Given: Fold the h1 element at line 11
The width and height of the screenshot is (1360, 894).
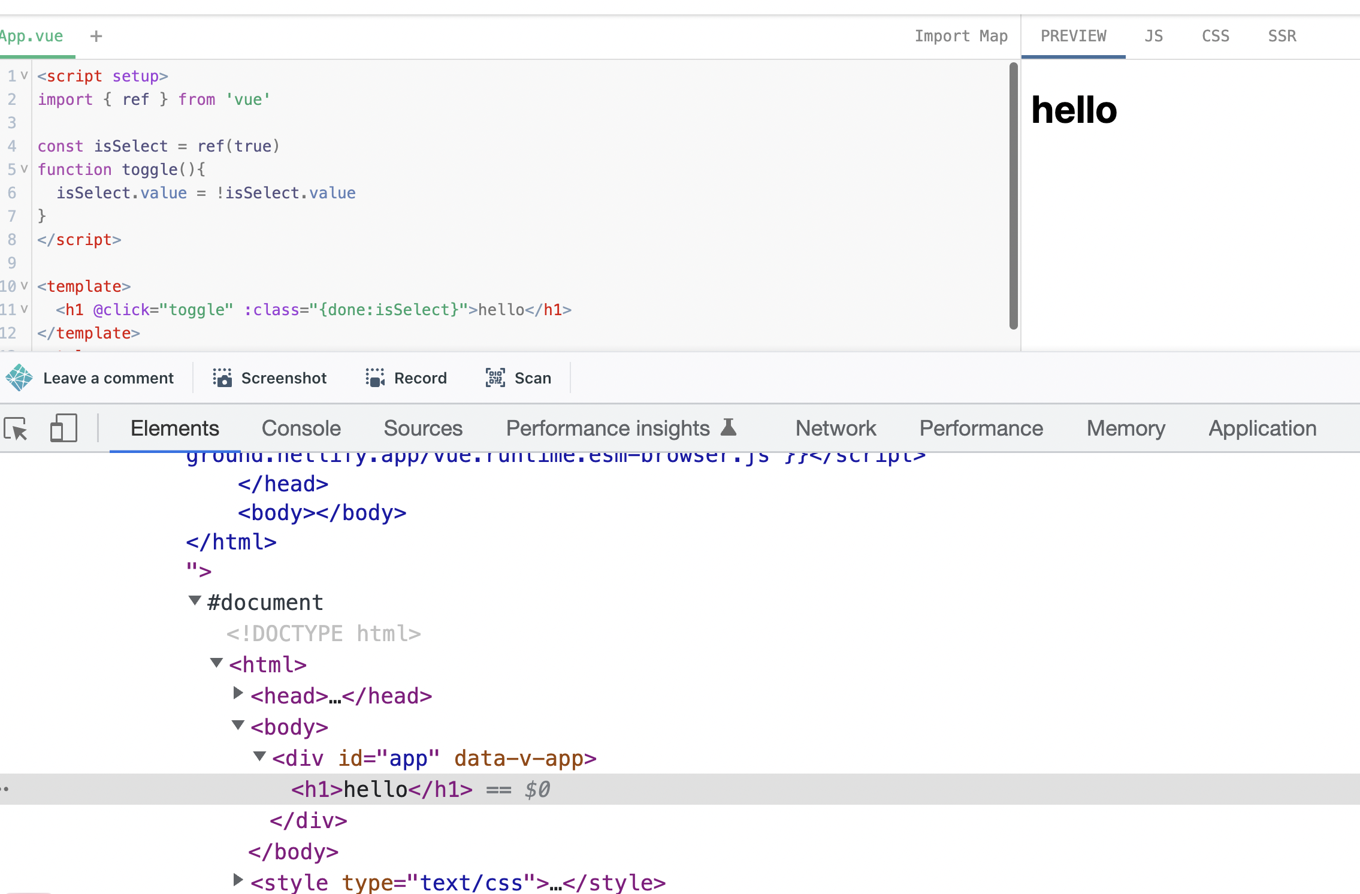Looking at the screenshot, I should (24, 309).
